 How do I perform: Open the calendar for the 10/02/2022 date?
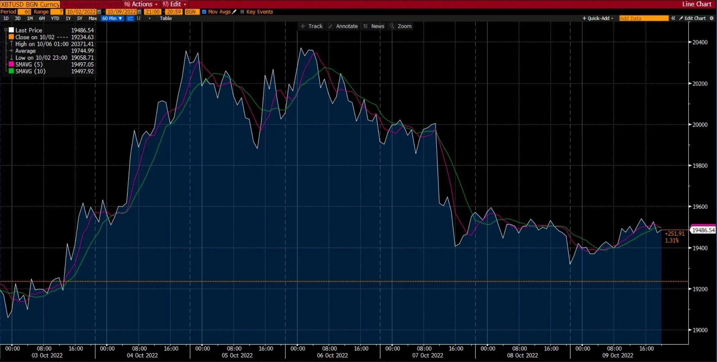tap(98, 11)
